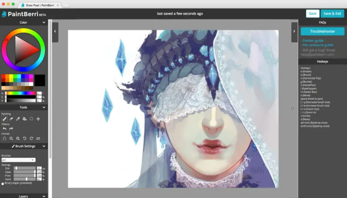Viewport: 347px width, 198px height.
Task: Click the Hue gradient slider
Action: pos(20,93)
